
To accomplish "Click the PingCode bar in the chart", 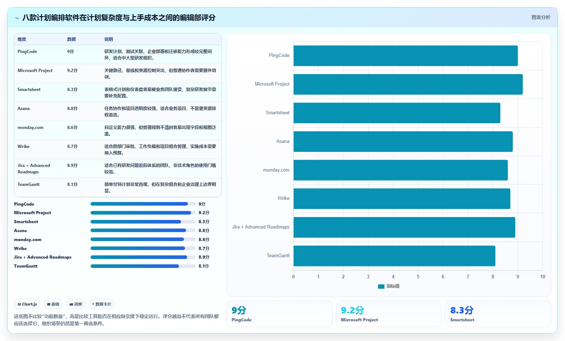I will [x=405, y=56].
